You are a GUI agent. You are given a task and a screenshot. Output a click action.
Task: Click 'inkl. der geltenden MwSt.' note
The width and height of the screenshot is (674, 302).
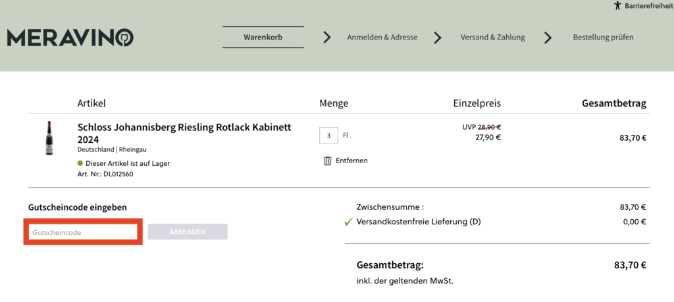405,282
